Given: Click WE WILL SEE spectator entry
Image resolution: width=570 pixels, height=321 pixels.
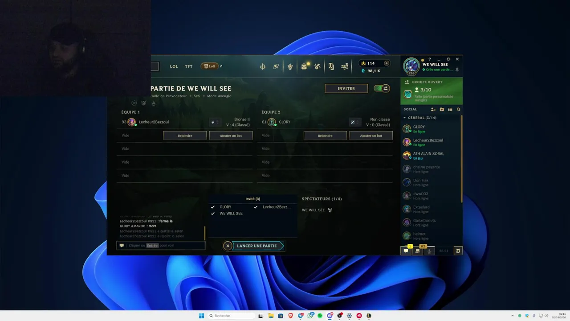Looking at the screenshot, I should [313, 210].
